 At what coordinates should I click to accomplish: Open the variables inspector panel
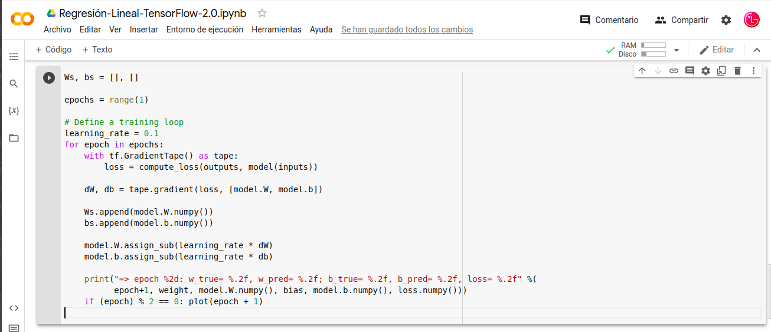click(x=14, y=111)
